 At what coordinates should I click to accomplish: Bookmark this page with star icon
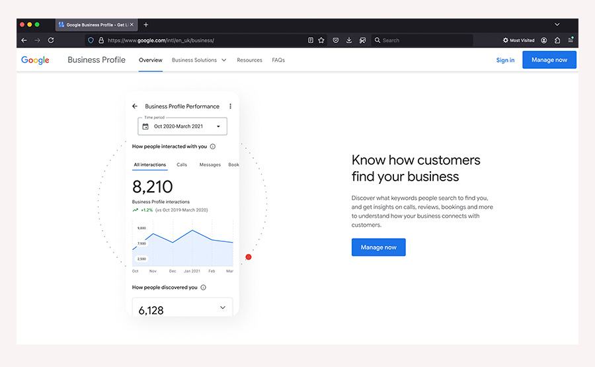click(x=321, y=40)
